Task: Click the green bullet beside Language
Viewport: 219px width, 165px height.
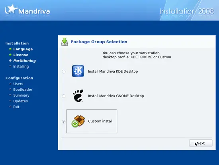Action: [10, 49]
